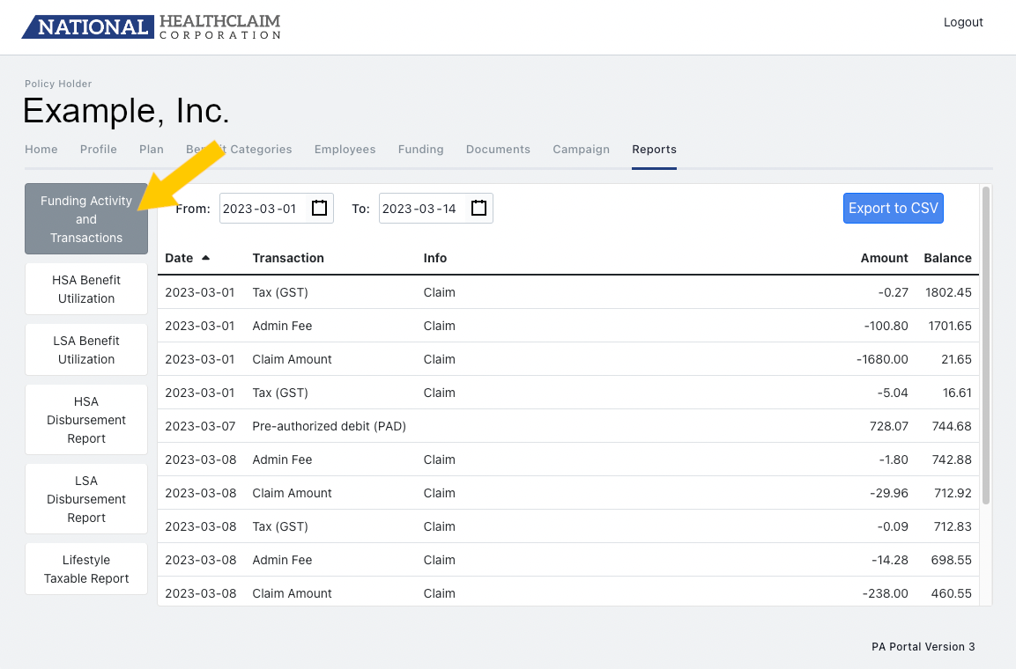Sort by the Transaction column header
1016x669 pixels.
pyautogui.click(x=287, y=258)
